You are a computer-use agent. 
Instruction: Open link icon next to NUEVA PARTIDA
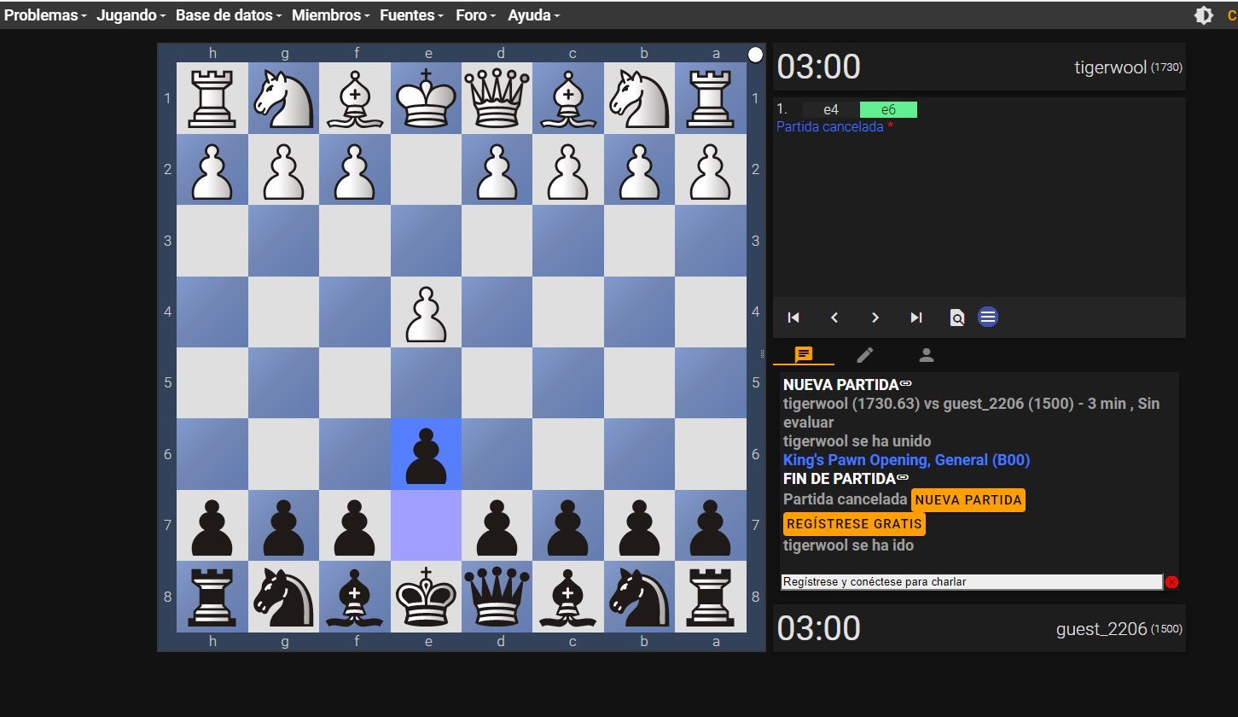[x=906, y=384]
